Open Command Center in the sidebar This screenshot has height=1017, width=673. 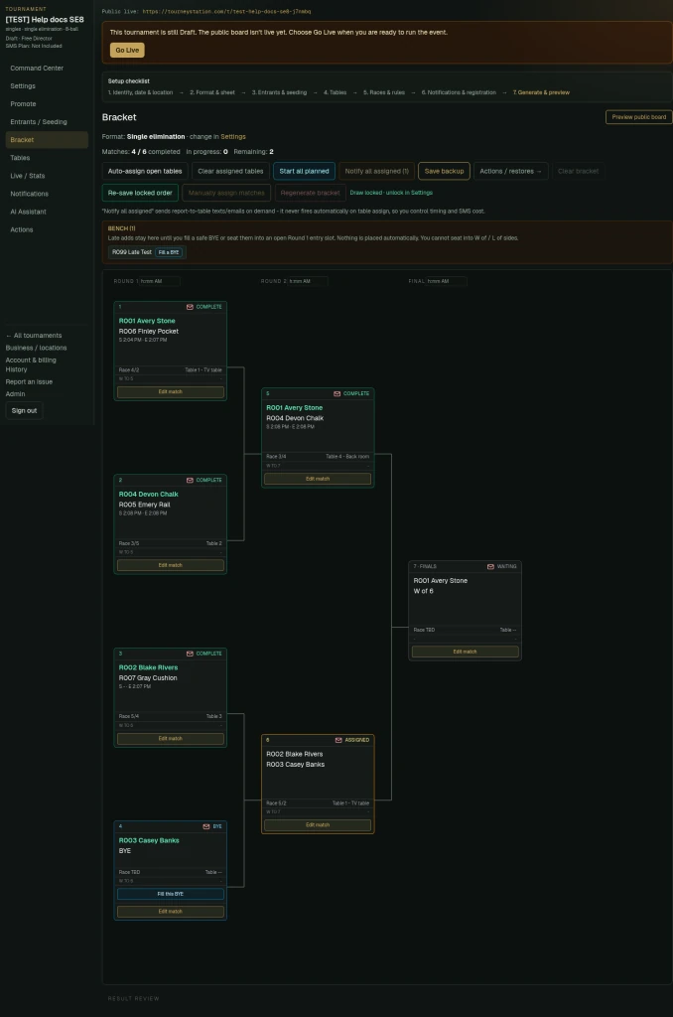[47, 69]
